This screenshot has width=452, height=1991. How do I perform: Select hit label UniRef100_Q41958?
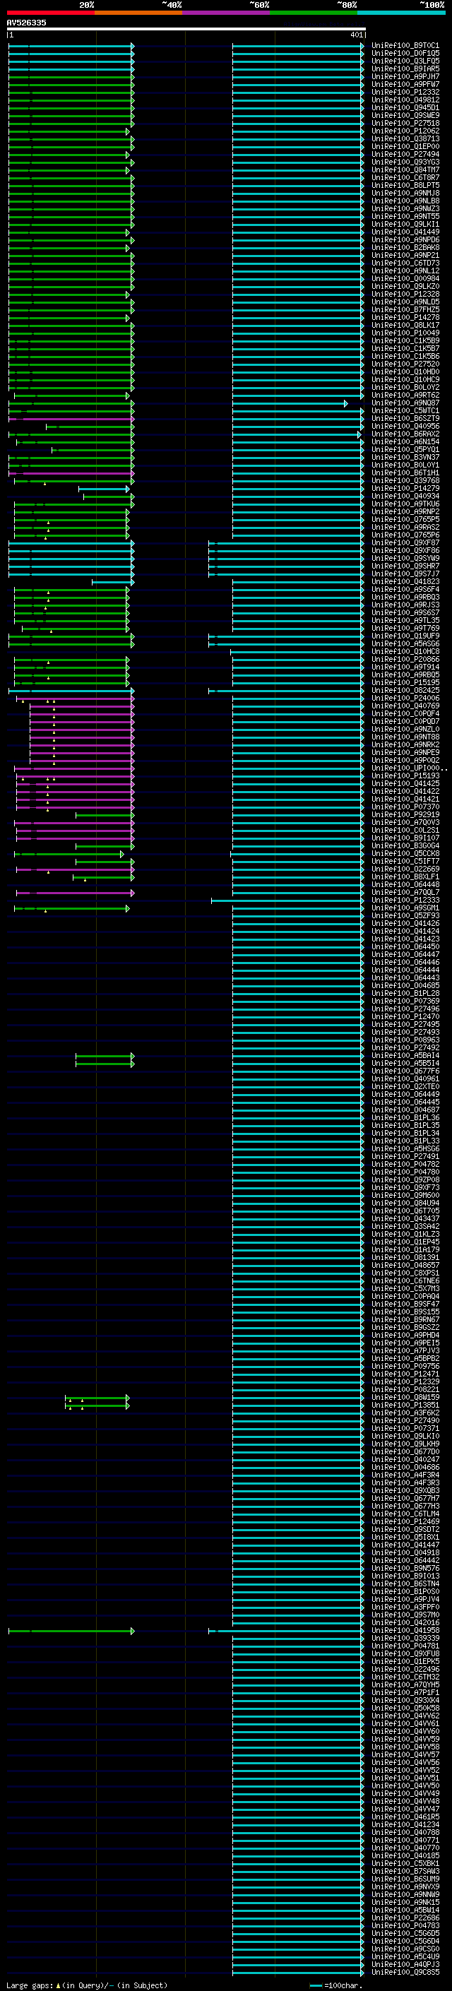(x=405, y=1630)
